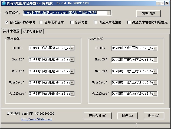Browse for the master GuildBase file
Viewport: 171px width, 129px height.
point(72,93)
